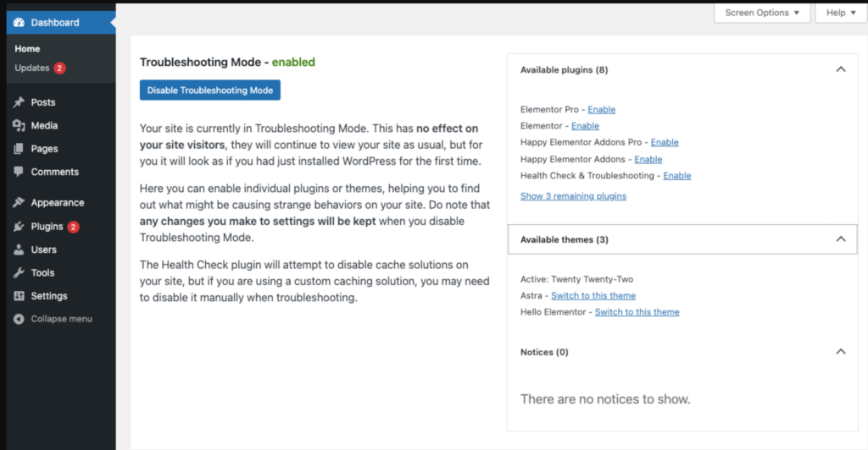Collapse the Available plugins panel

click(x=840, y=69)
